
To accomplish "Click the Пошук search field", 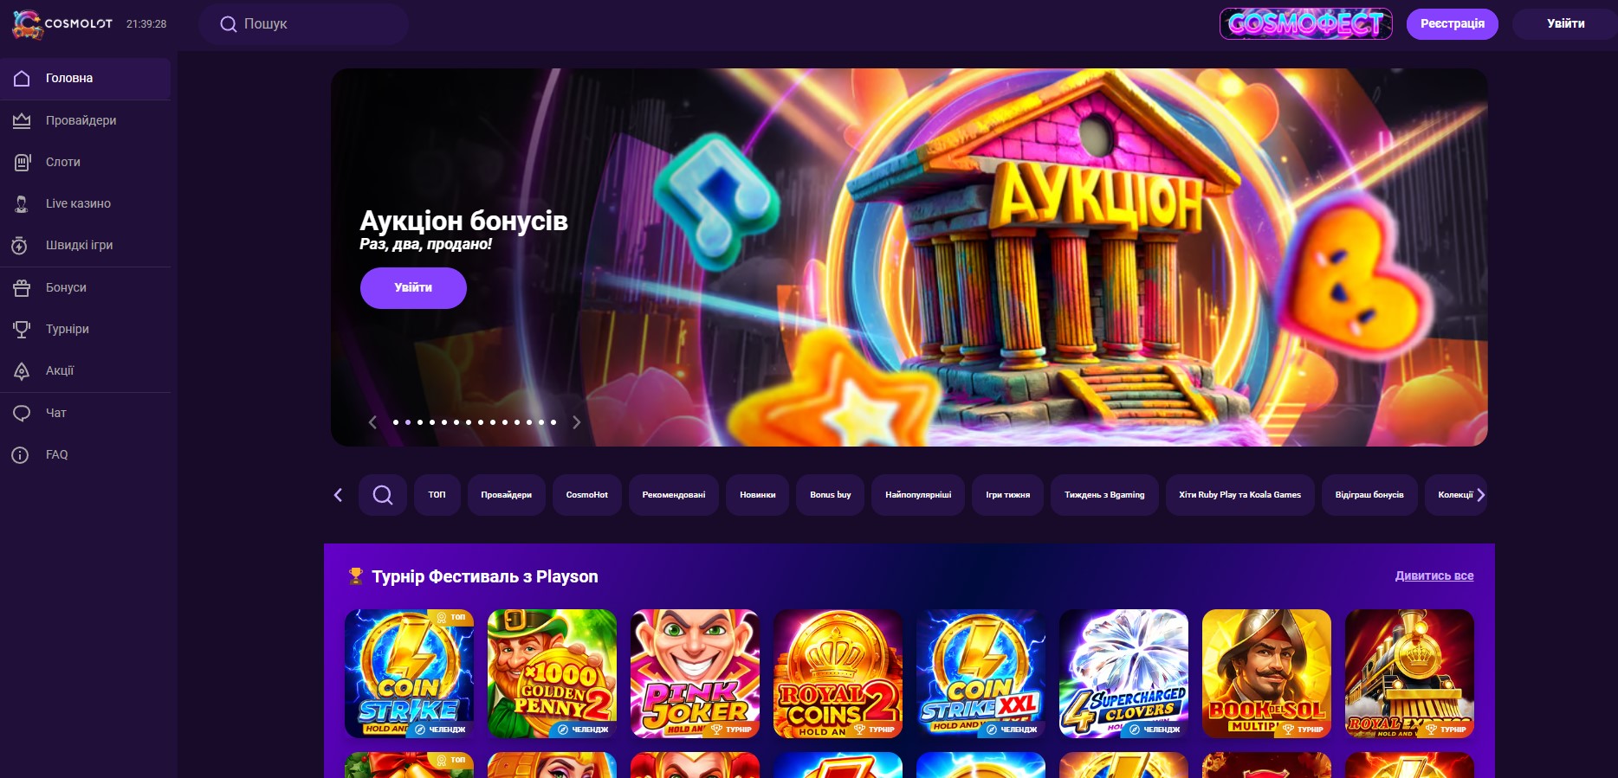I will 303,24.
